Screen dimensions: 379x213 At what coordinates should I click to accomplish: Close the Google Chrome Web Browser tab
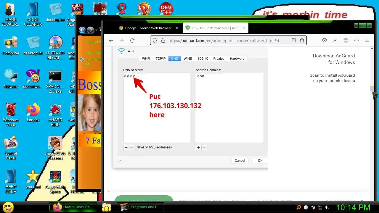(177, 28)
